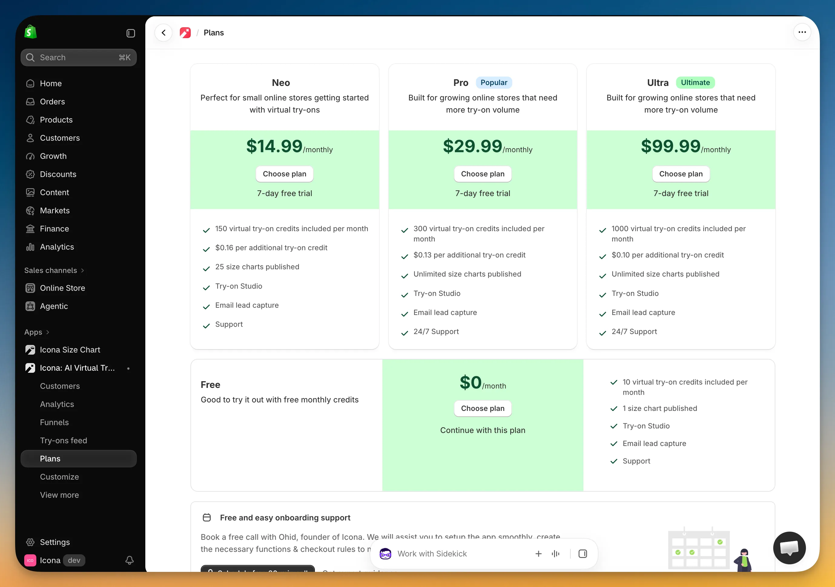Open Agentic channel
The height and width of the screenshot is (587, 835).
tap(78, 306)
